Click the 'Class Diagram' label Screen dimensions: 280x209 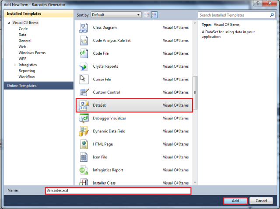105,28
